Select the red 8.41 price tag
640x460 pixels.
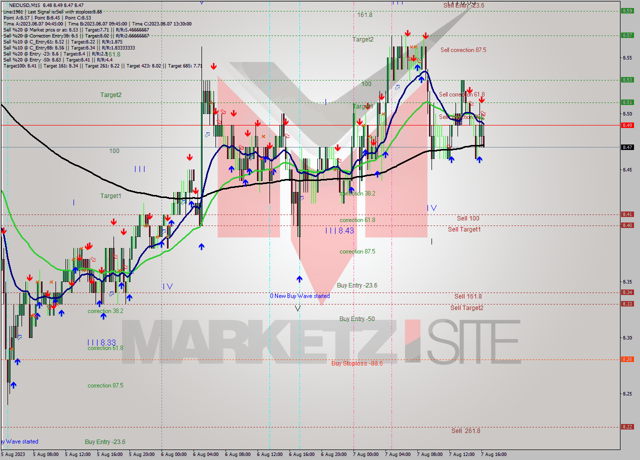point(627,214)
